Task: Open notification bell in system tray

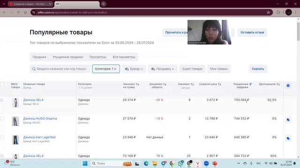Action: click(x=295, y=163)
